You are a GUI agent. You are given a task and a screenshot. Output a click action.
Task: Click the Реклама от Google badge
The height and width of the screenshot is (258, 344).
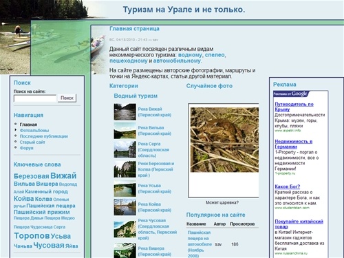pyautogui.click(x=291, y=94)
